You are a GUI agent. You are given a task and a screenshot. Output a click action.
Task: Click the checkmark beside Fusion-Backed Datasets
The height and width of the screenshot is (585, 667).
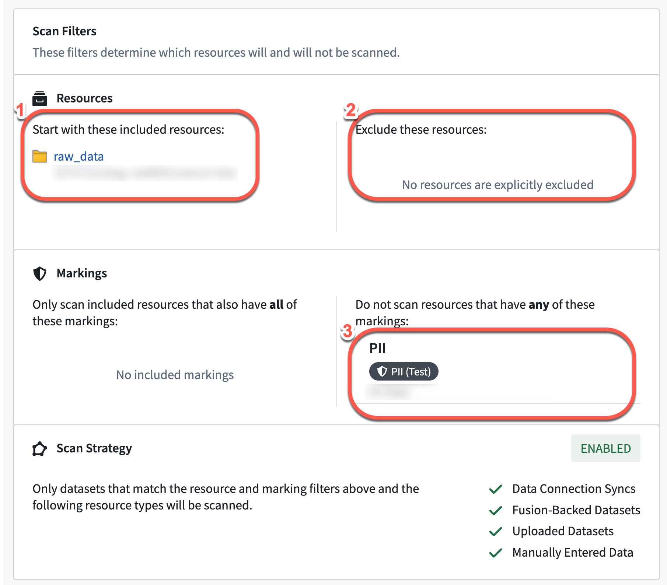tap(495, 510)
